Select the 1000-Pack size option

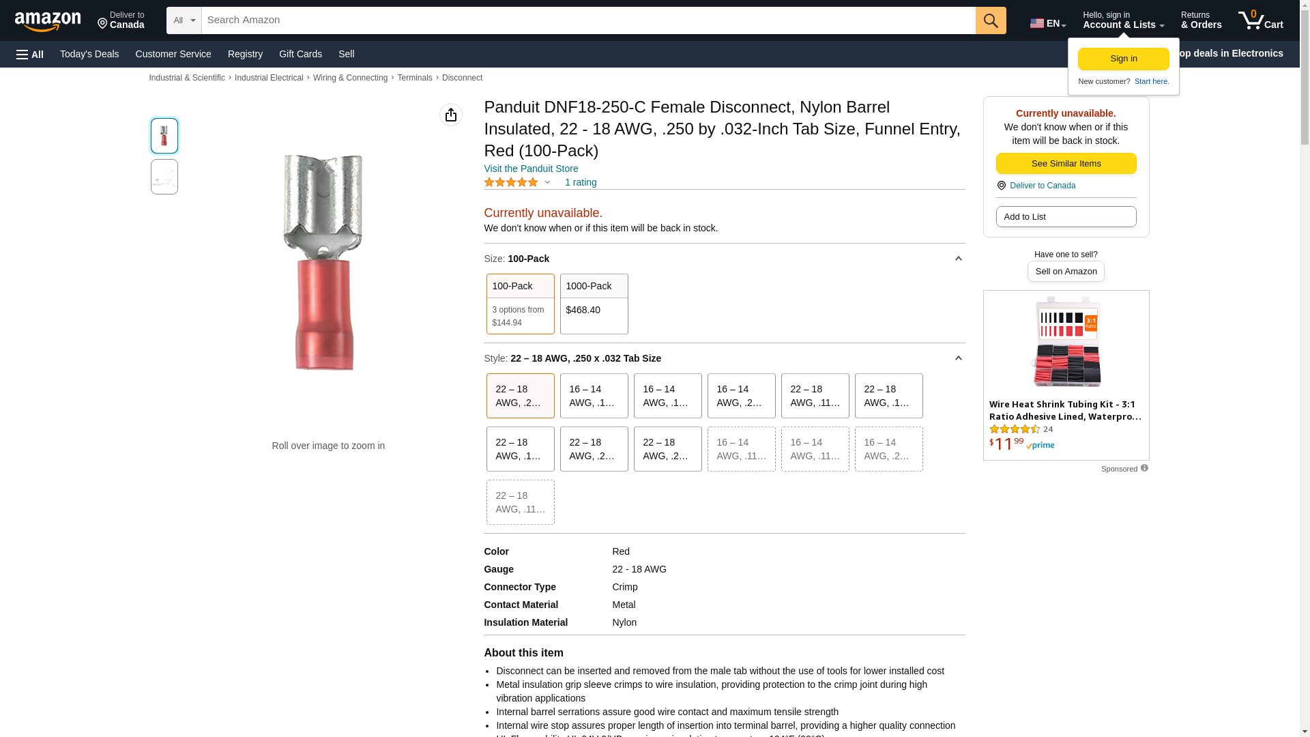tap(594, 304)
